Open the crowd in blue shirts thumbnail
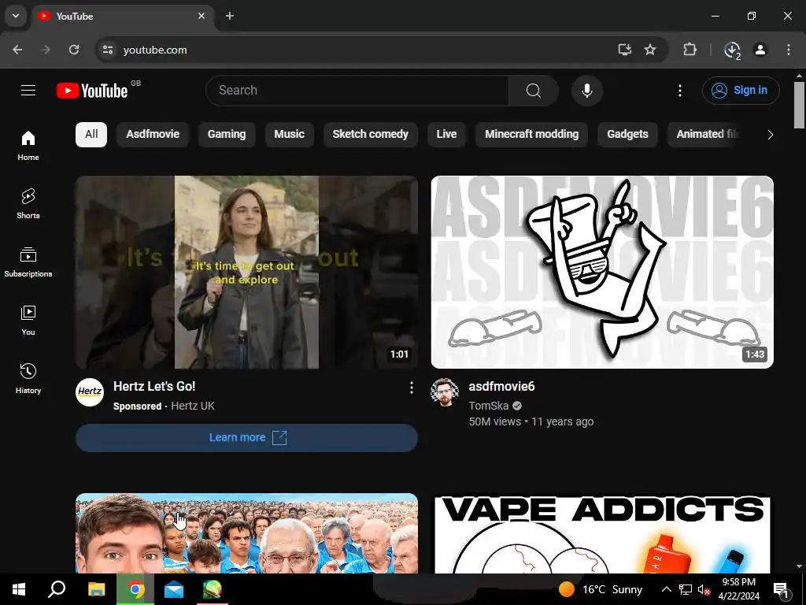 click(246, 533)
